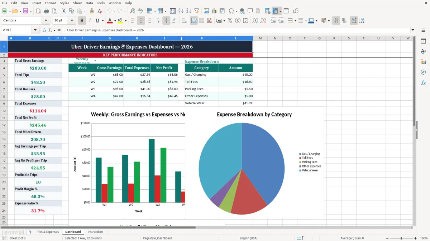The height and width of the screenshot is (241, 430).
Task: Click the Cut scissors icon
Action: tap(63, 11)
